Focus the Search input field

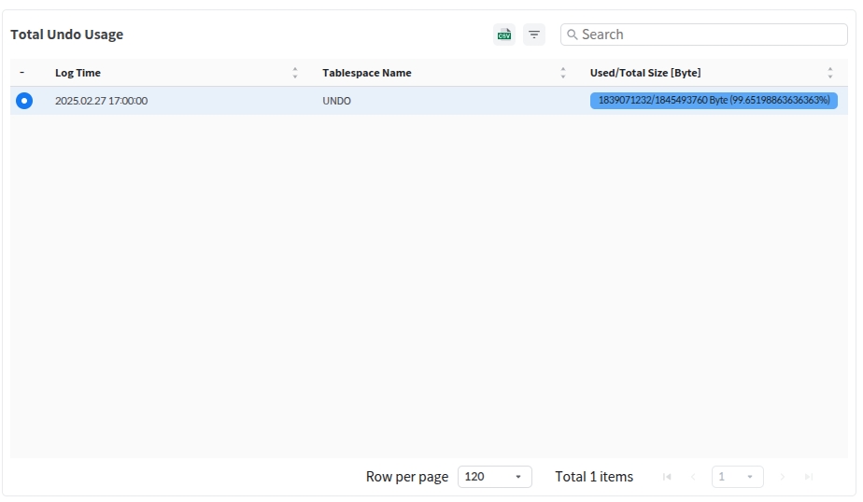pyautogui.click(x=710, y=35)
